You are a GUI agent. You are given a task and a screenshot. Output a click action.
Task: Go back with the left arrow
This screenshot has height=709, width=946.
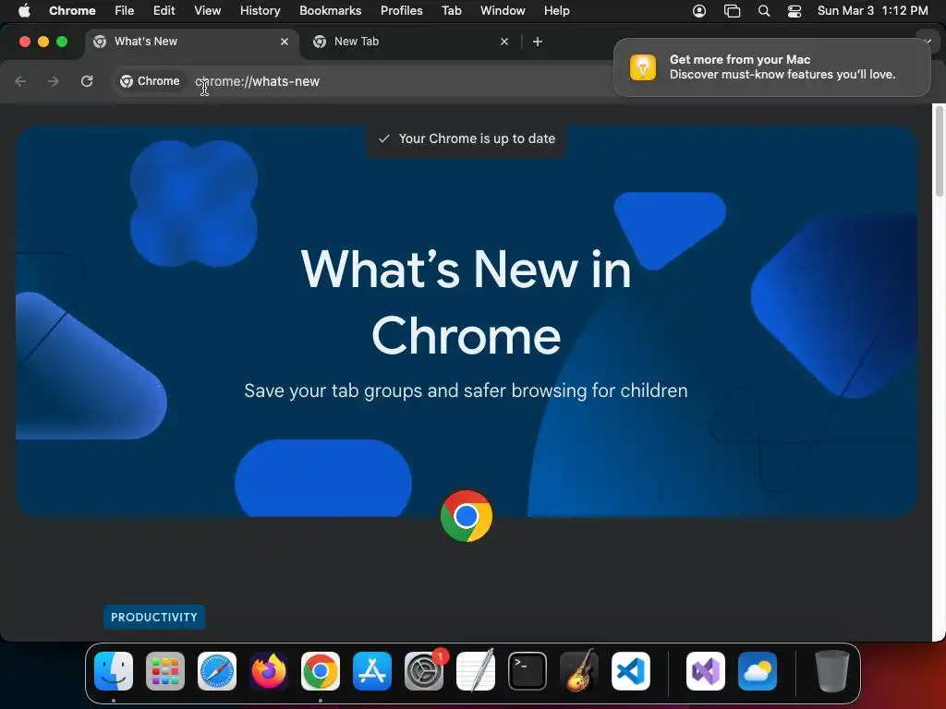coord(20,81)
